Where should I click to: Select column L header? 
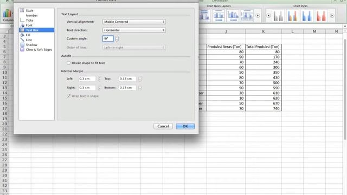(x=292, y=31)
